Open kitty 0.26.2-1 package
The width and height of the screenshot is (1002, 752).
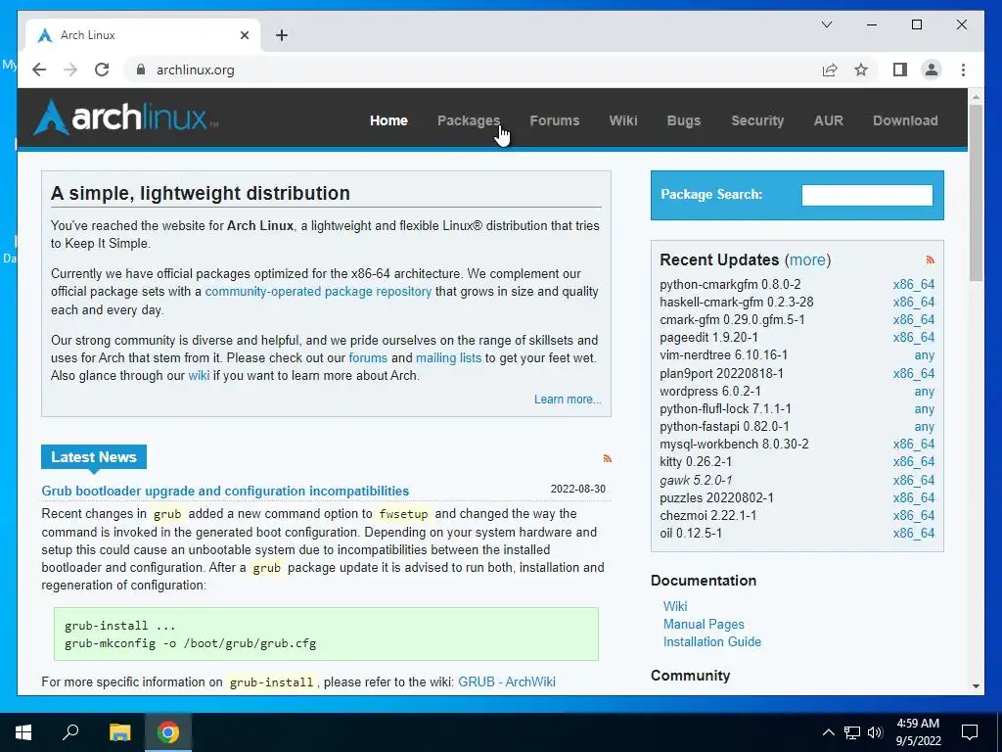pos(696,462)
